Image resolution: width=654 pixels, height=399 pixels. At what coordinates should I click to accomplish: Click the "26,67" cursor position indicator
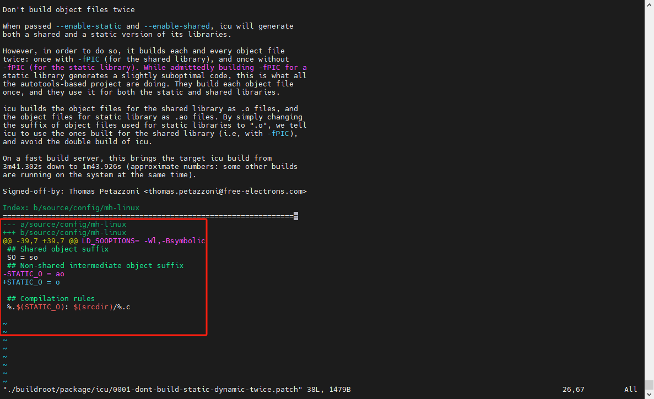pyautogui.click(x=573, y=390)
